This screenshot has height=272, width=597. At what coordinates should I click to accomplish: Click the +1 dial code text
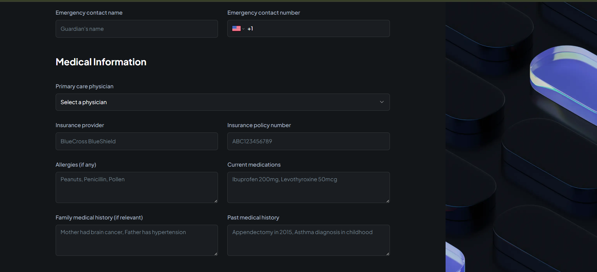pos(250,29)
